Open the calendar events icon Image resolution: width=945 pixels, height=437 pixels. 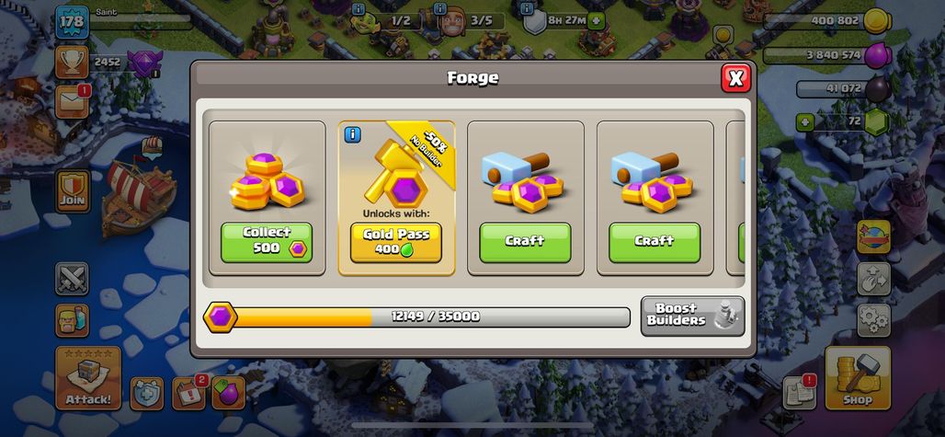tap(188, 394)
